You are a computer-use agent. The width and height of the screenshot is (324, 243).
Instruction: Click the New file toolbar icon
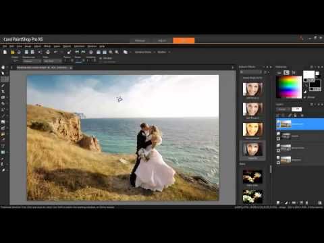click(x=5, y=52)
